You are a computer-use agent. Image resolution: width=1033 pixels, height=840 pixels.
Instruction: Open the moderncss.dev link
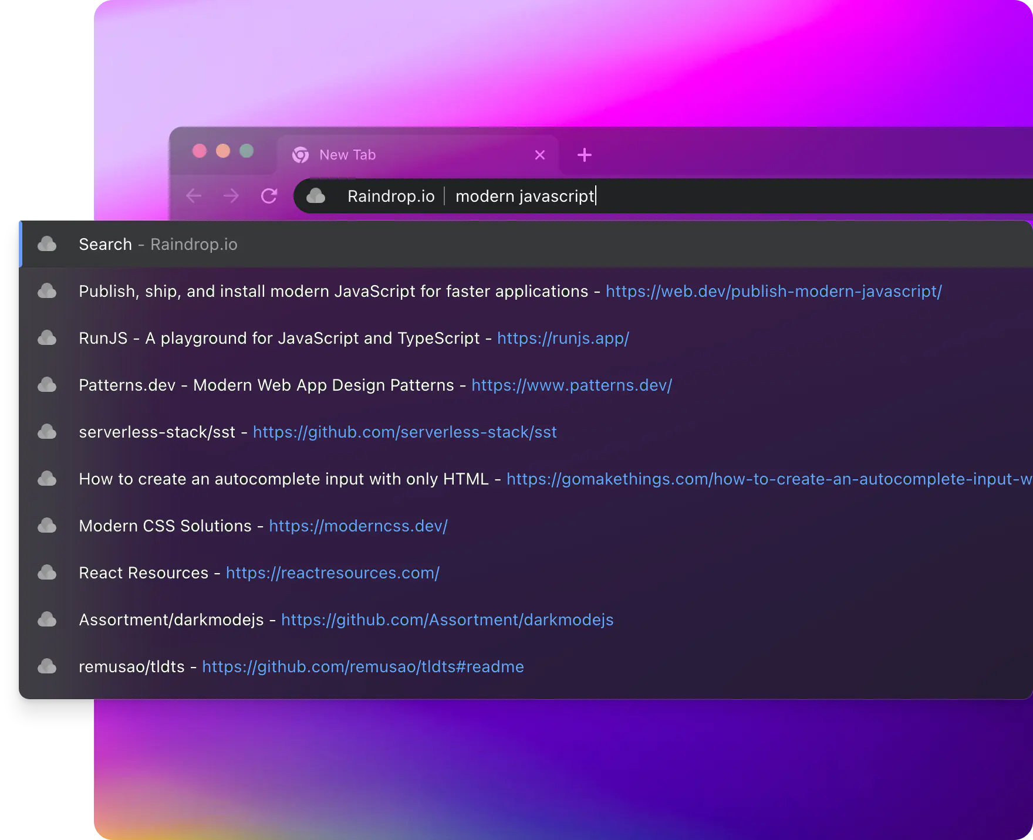(358, 526)
